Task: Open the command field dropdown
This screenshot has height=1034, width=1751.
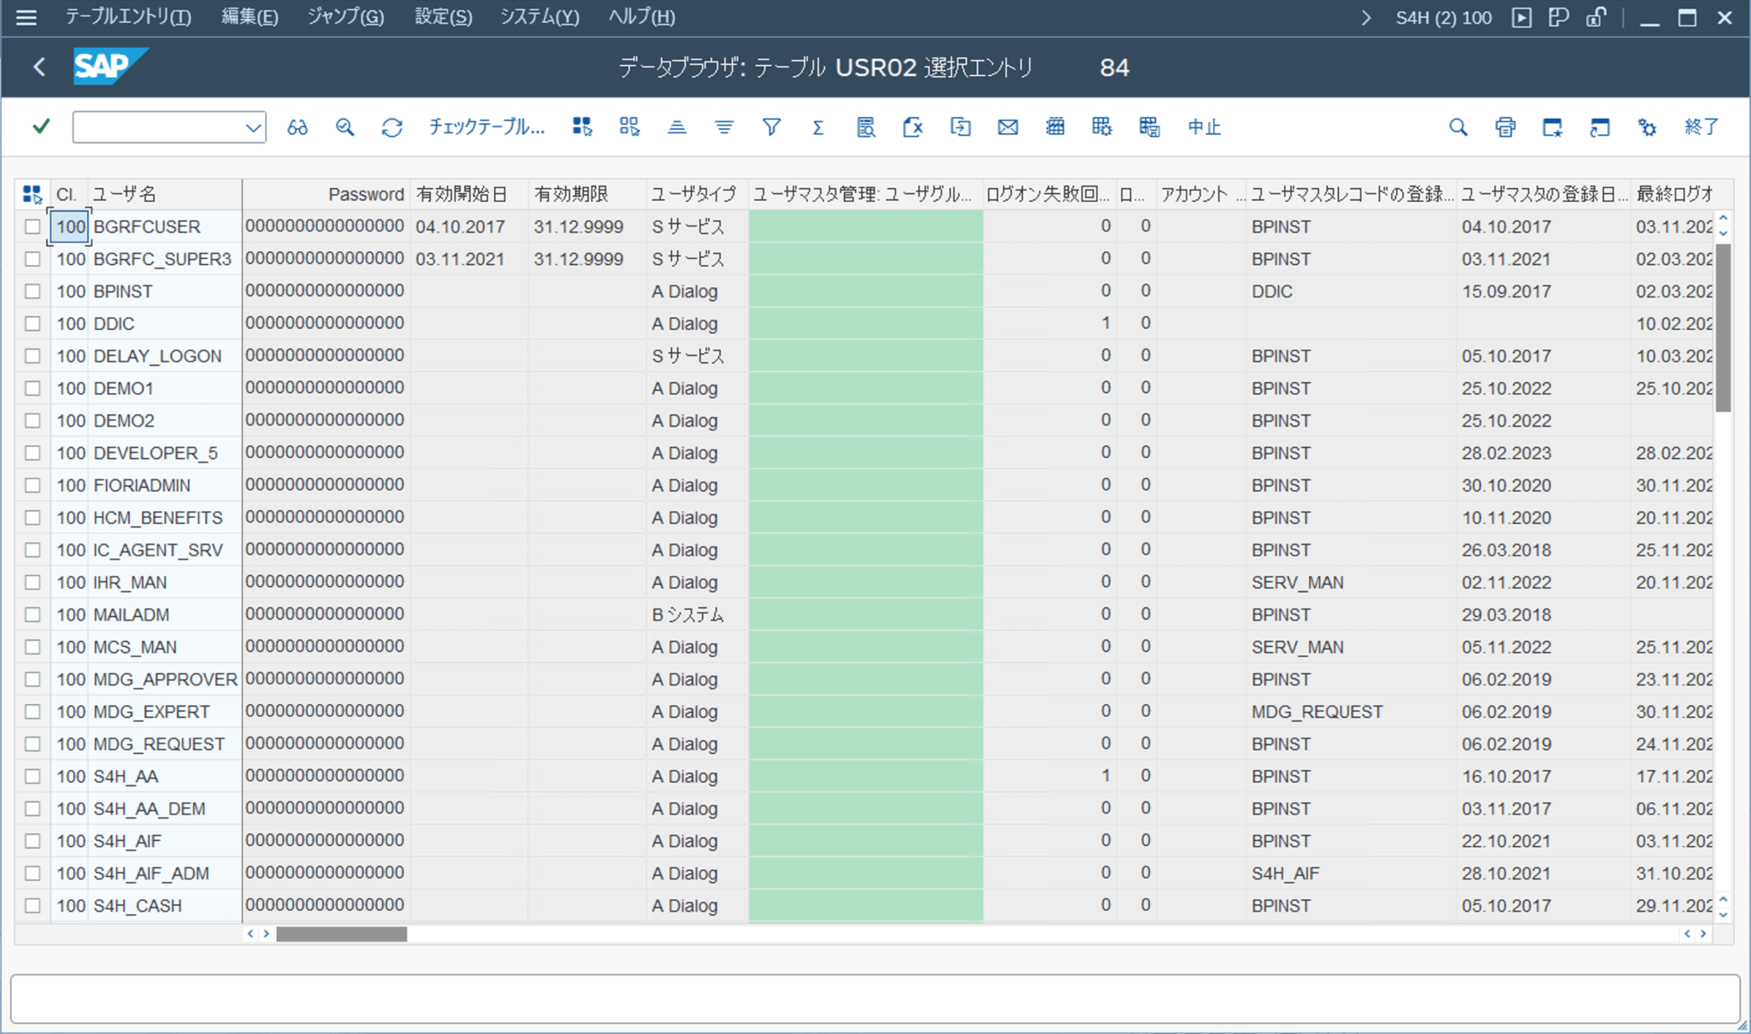Action: point(253,126)
